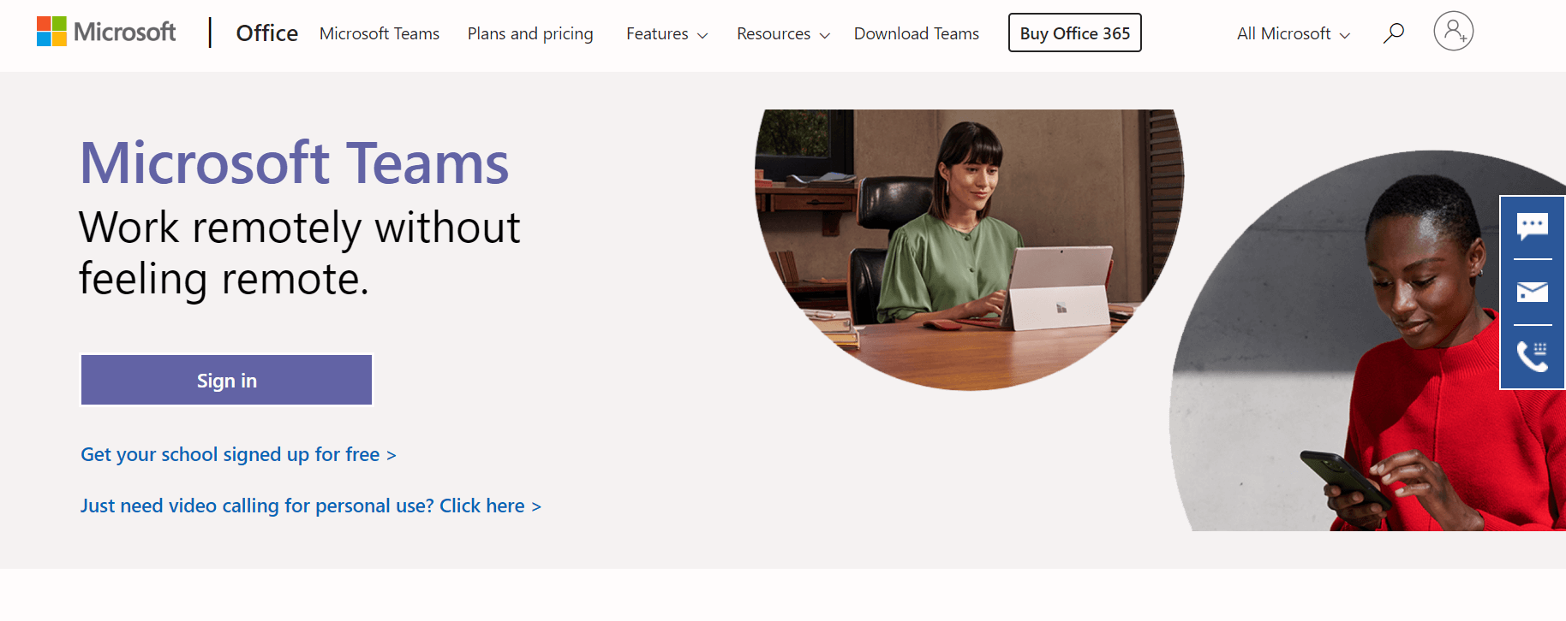Follow the personal video calling link

coord(310,506)
